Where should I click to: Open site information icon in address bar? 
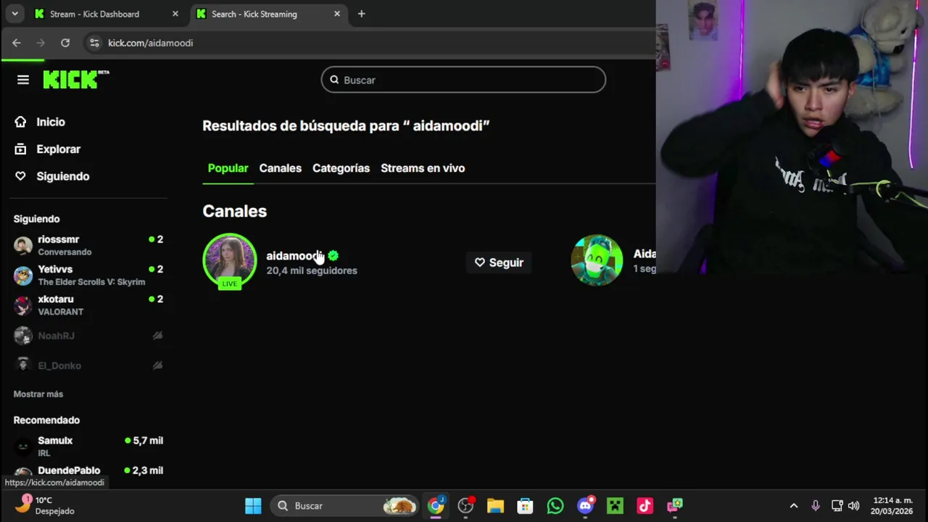click(94, 43)
